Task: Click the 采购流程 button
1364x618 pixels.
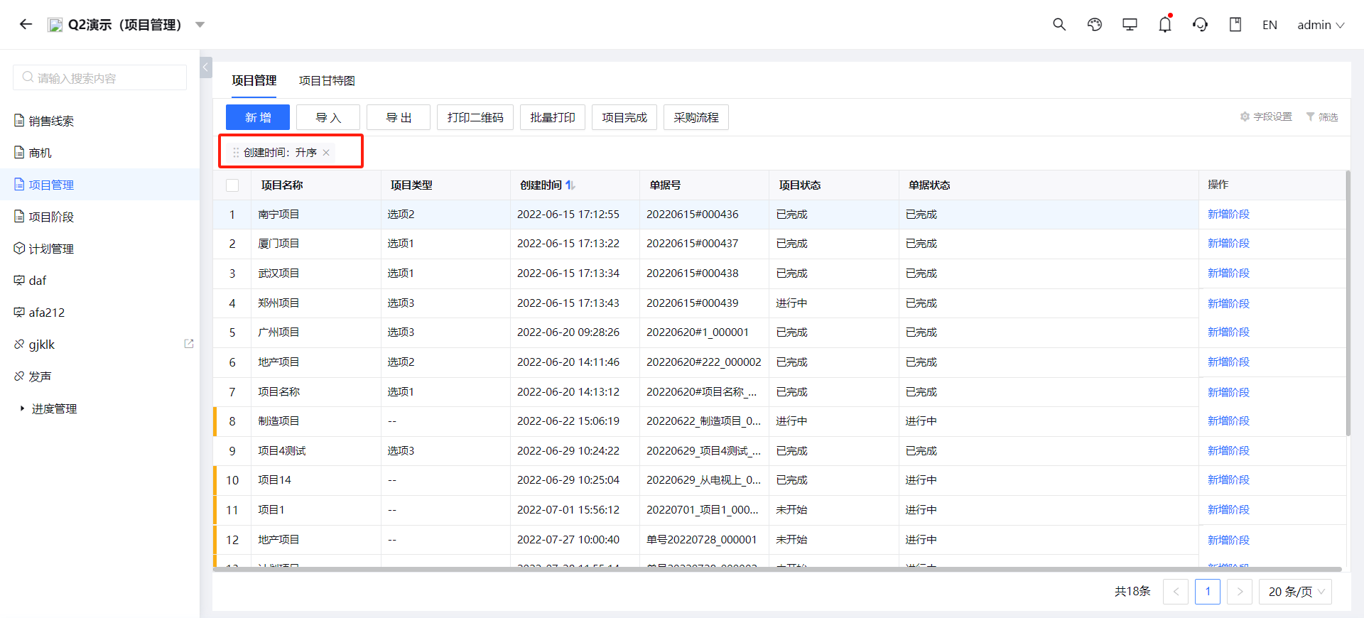Action: tap(696, 117)
